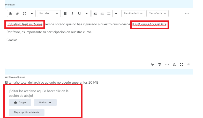203x118 pixels.
Task: Click the insert image camera icon
Action: [11, 13]
